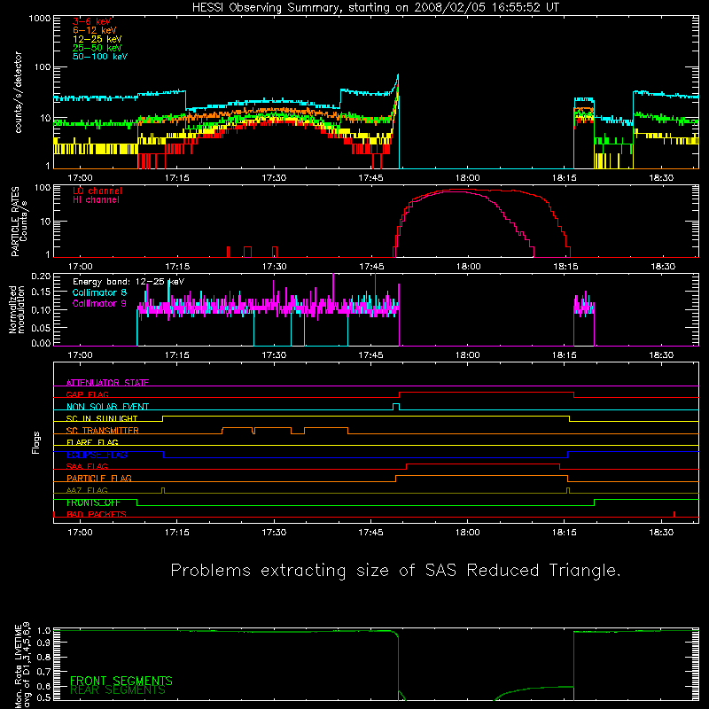Click the PARTICLE_FLAG label
The width and height of the screenshot is (709, 709).
(99, 478)
